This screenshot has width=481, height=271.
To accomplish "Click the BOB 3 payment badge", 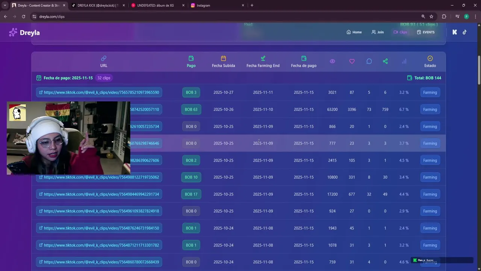I will tap(191, 92).
